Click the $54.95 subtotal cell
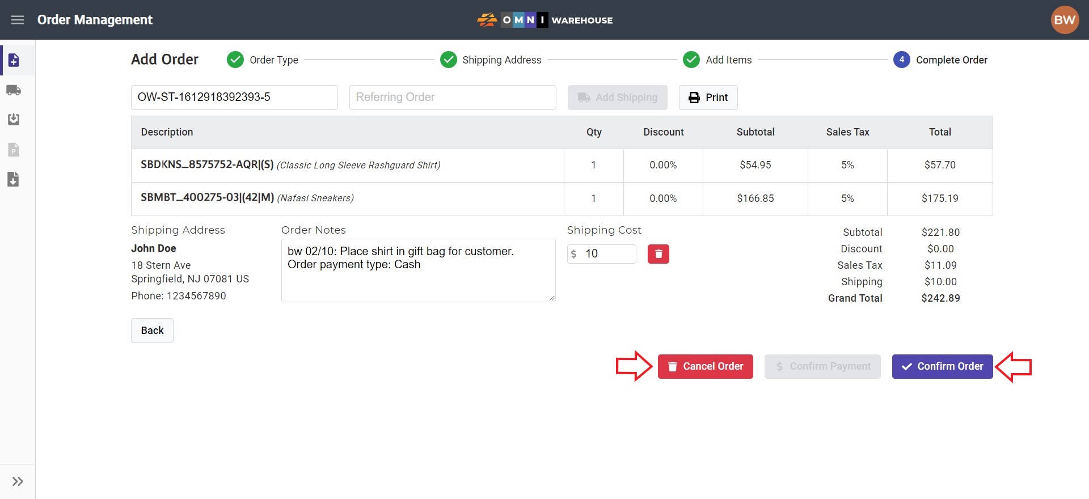This screenshot has height=499, width=1089. (x=755, y=165)
